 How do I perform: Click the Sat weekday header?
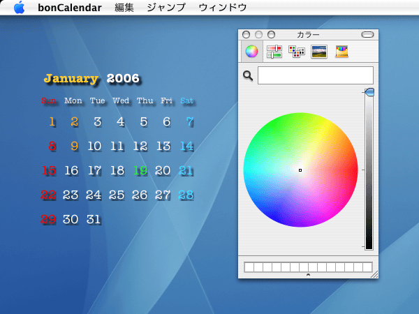click(186, 101)
